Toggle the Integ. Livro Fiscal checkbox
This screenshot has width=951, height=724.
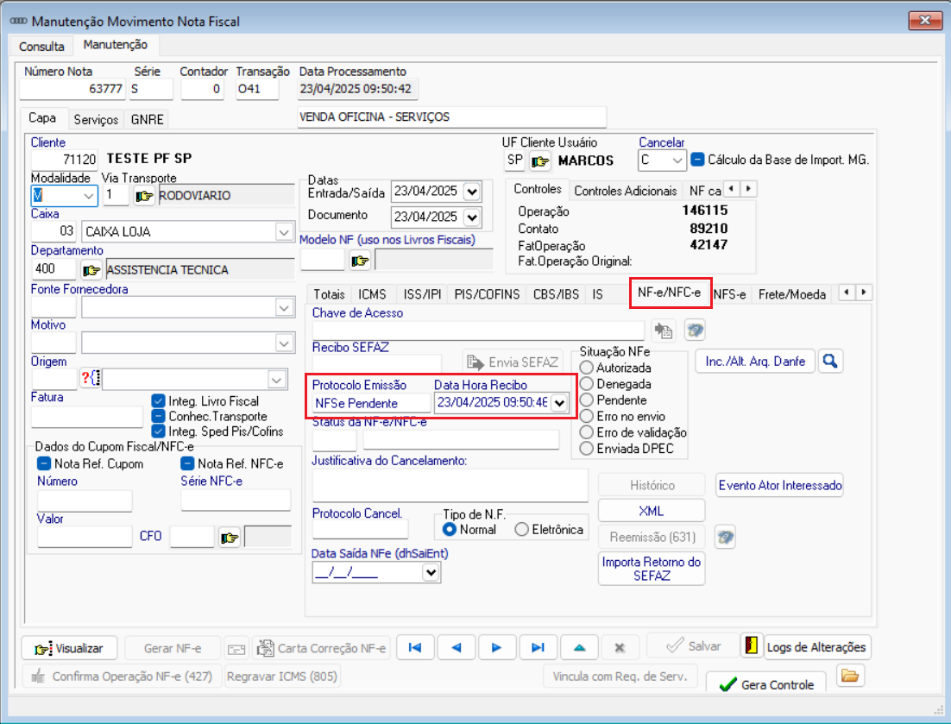158,401
